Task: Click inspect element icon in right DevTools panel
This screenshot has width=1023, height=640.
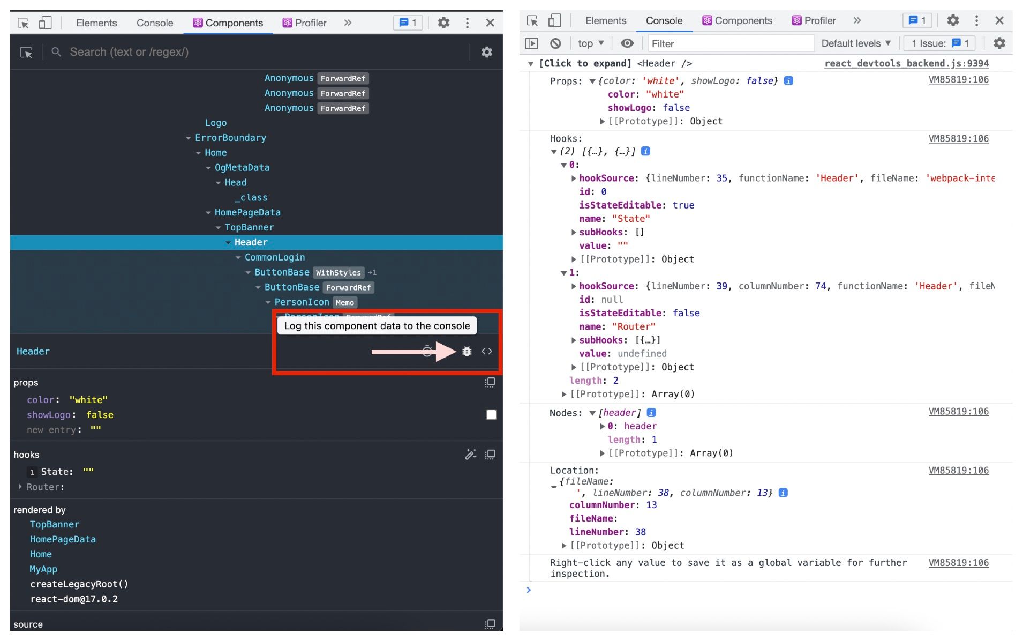Action: coord(532,21)
